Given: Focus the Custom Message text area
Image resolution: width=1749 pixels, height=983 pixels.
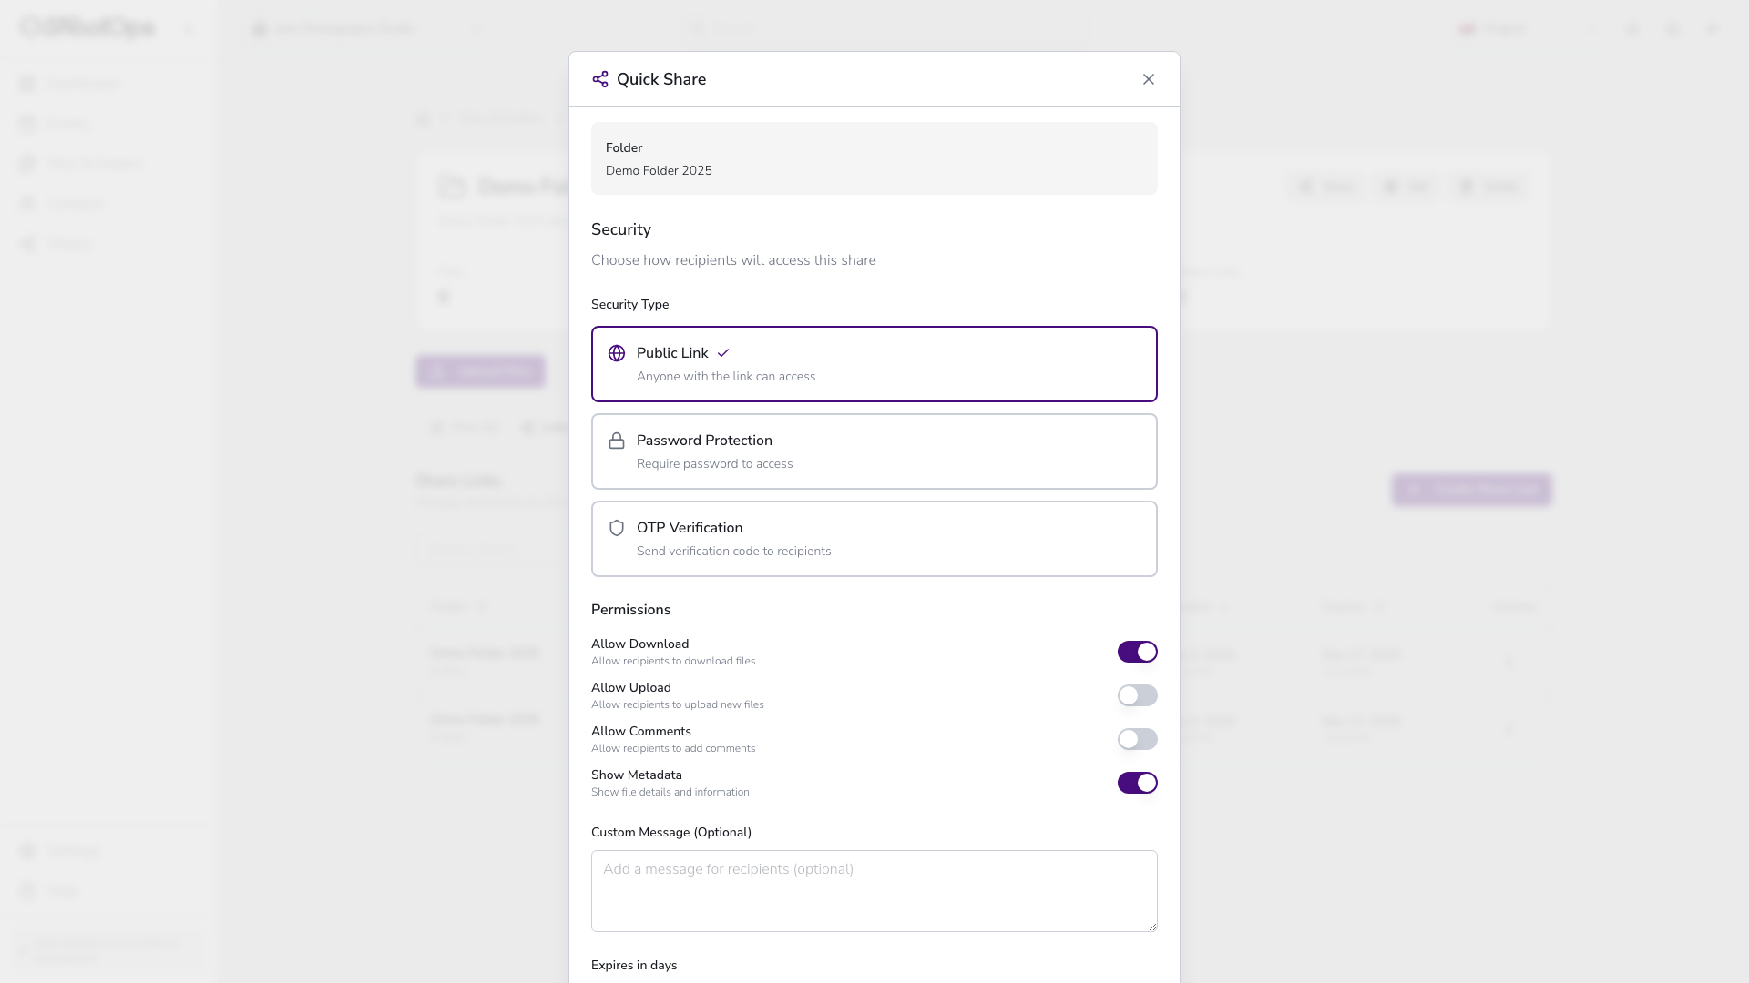Looking at the screenshot, I should point(873,890).
